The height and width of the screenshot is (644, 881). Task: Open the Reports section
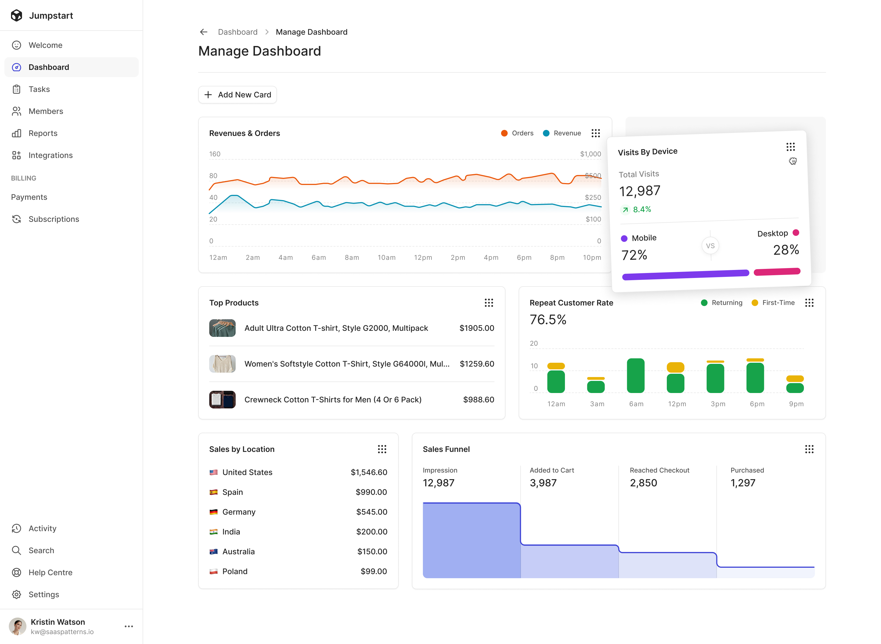(x=71, y=133)
